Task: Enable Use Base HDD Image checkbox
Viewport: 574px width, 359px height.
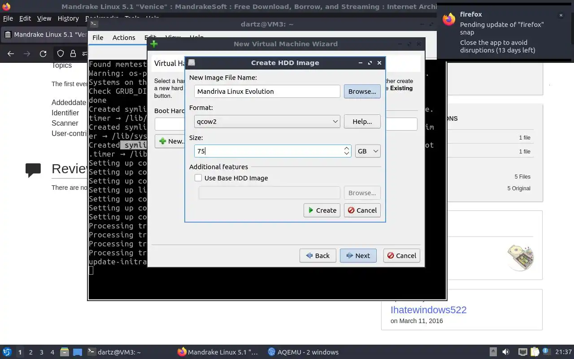Action: 198,178
